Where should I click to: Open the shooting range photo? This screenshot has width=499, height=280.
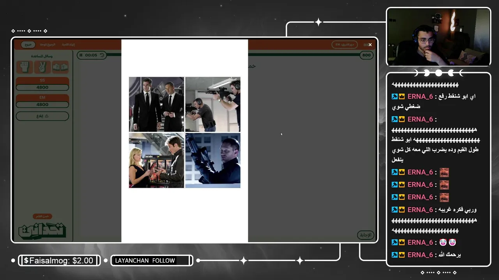tap(213, 104)
